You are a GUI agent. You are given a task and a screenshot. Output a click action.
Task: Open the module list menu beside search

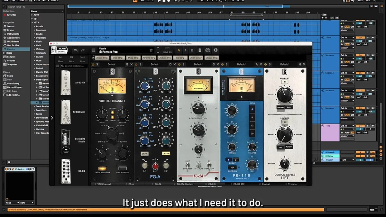point(58,66)
